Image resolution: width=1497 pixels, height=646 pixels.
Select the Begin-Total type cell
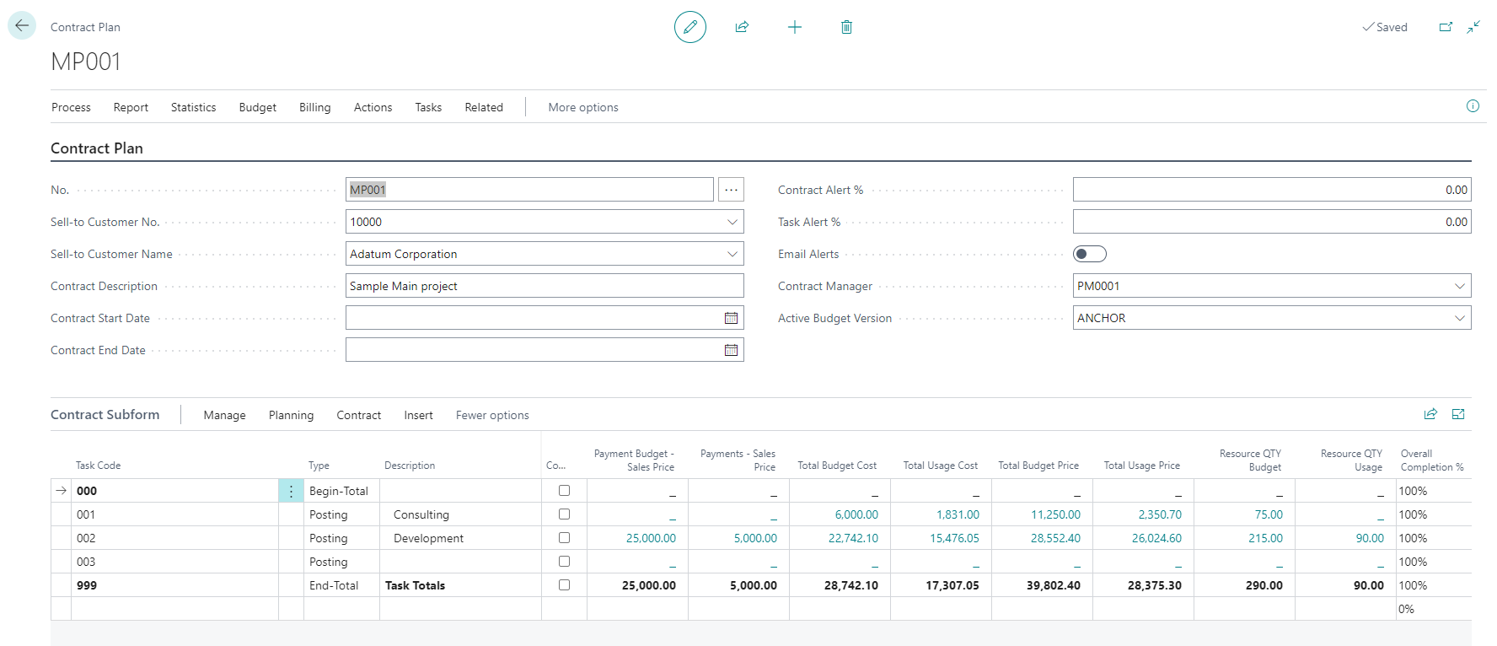click(341, 491)
